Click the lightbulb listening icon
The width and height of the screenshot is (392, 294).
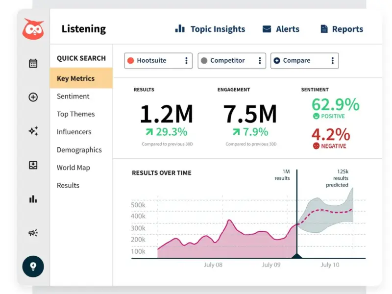33,267
